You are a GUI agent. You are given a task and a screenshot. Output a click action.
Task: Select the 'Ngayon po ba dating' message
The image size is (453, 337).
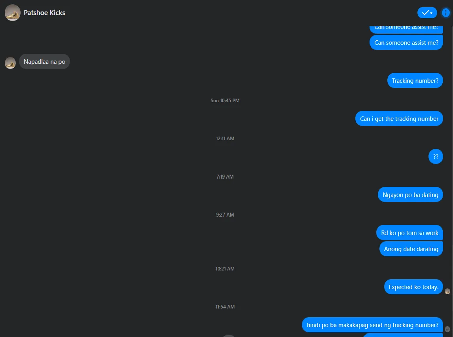[410, 195]
